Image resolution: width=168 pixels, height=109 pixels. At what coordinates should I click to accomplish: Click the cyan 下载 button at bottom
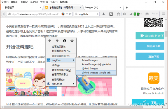pyautogui.click(x=148, y=102)
